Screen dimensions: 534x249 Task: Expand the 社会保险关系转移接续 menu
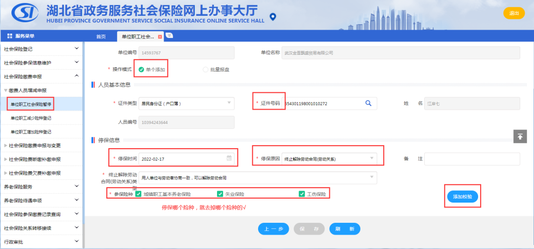pos(41,228)
